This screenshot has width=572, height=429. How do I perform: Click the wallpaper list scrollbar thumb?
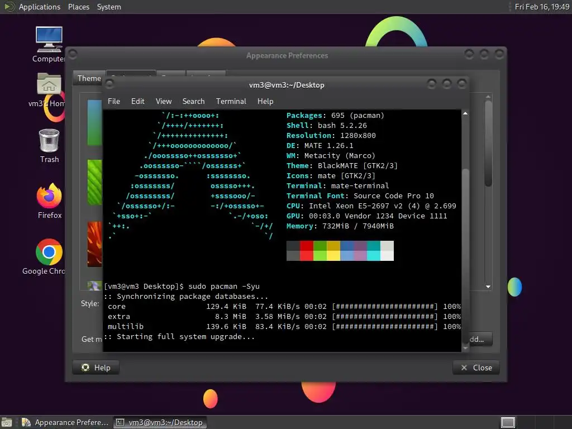click(488, 144)
